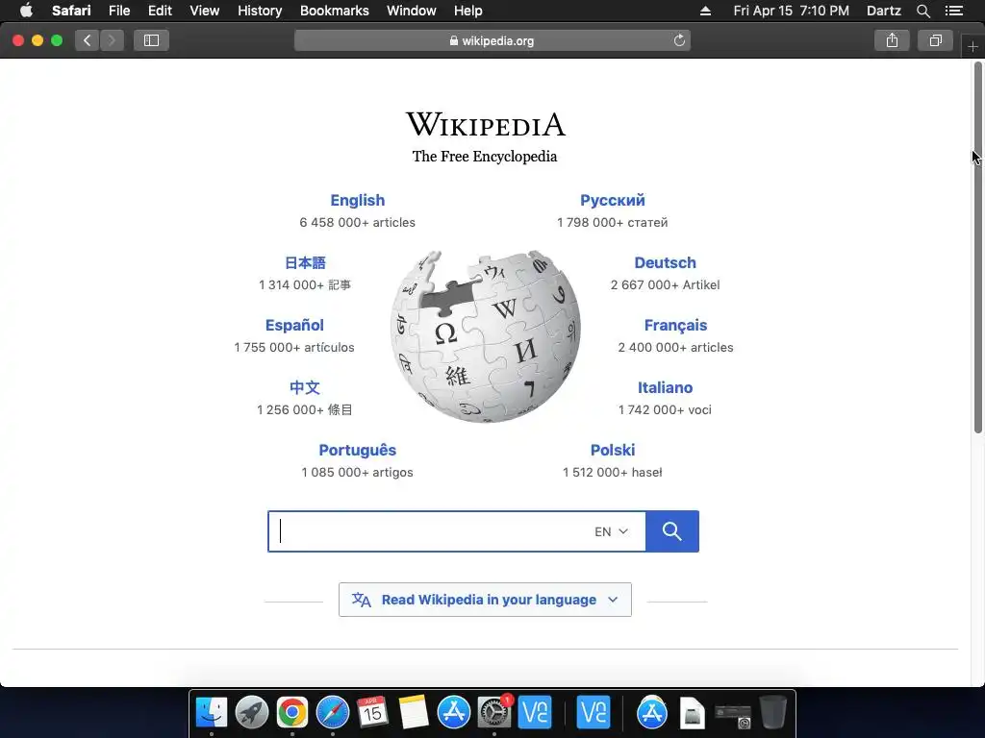Open the Window menu
This screenshot has width=985, height=738.
tap(412, 11)
